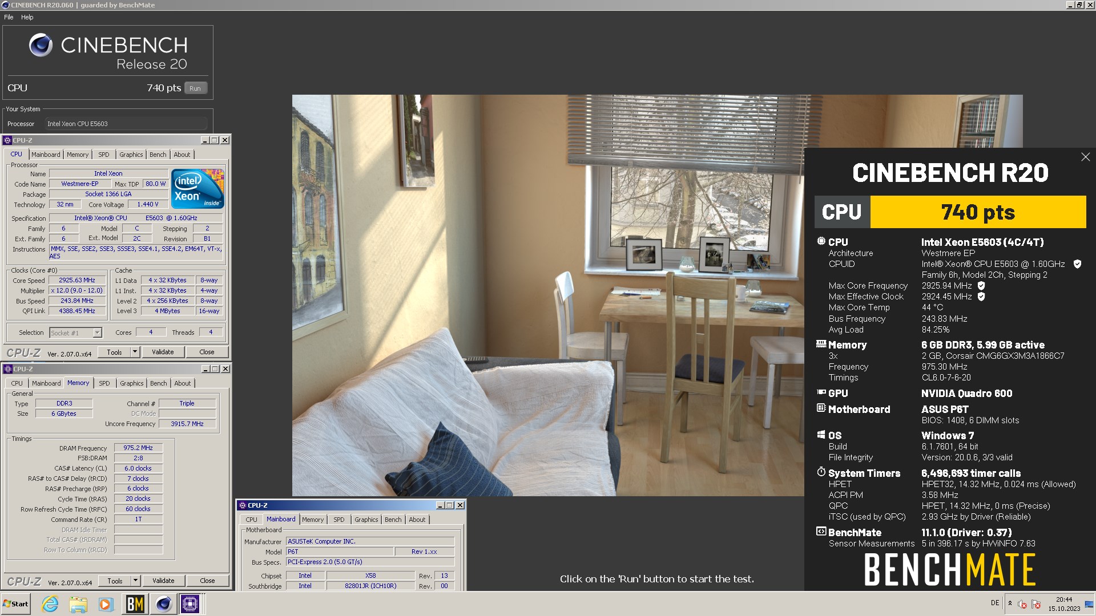Click the Uncore Frequency value 3915.7 MHz
The height and width of the screenshot is (616, 1096).
pos(187,424)
